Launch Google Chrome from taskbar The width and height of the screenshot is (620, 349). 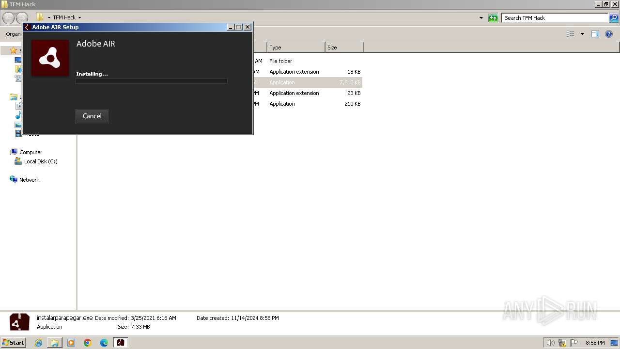point(88,343)
